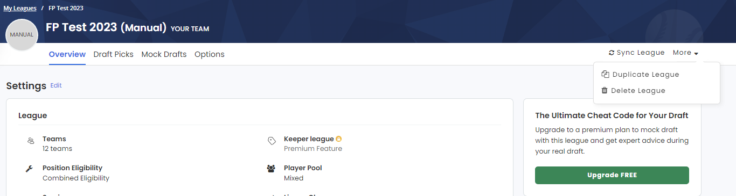Screen dimensions: 736x196
Task: Open the My Leagues breadcrumb link
Action: [x=20, y=9]
